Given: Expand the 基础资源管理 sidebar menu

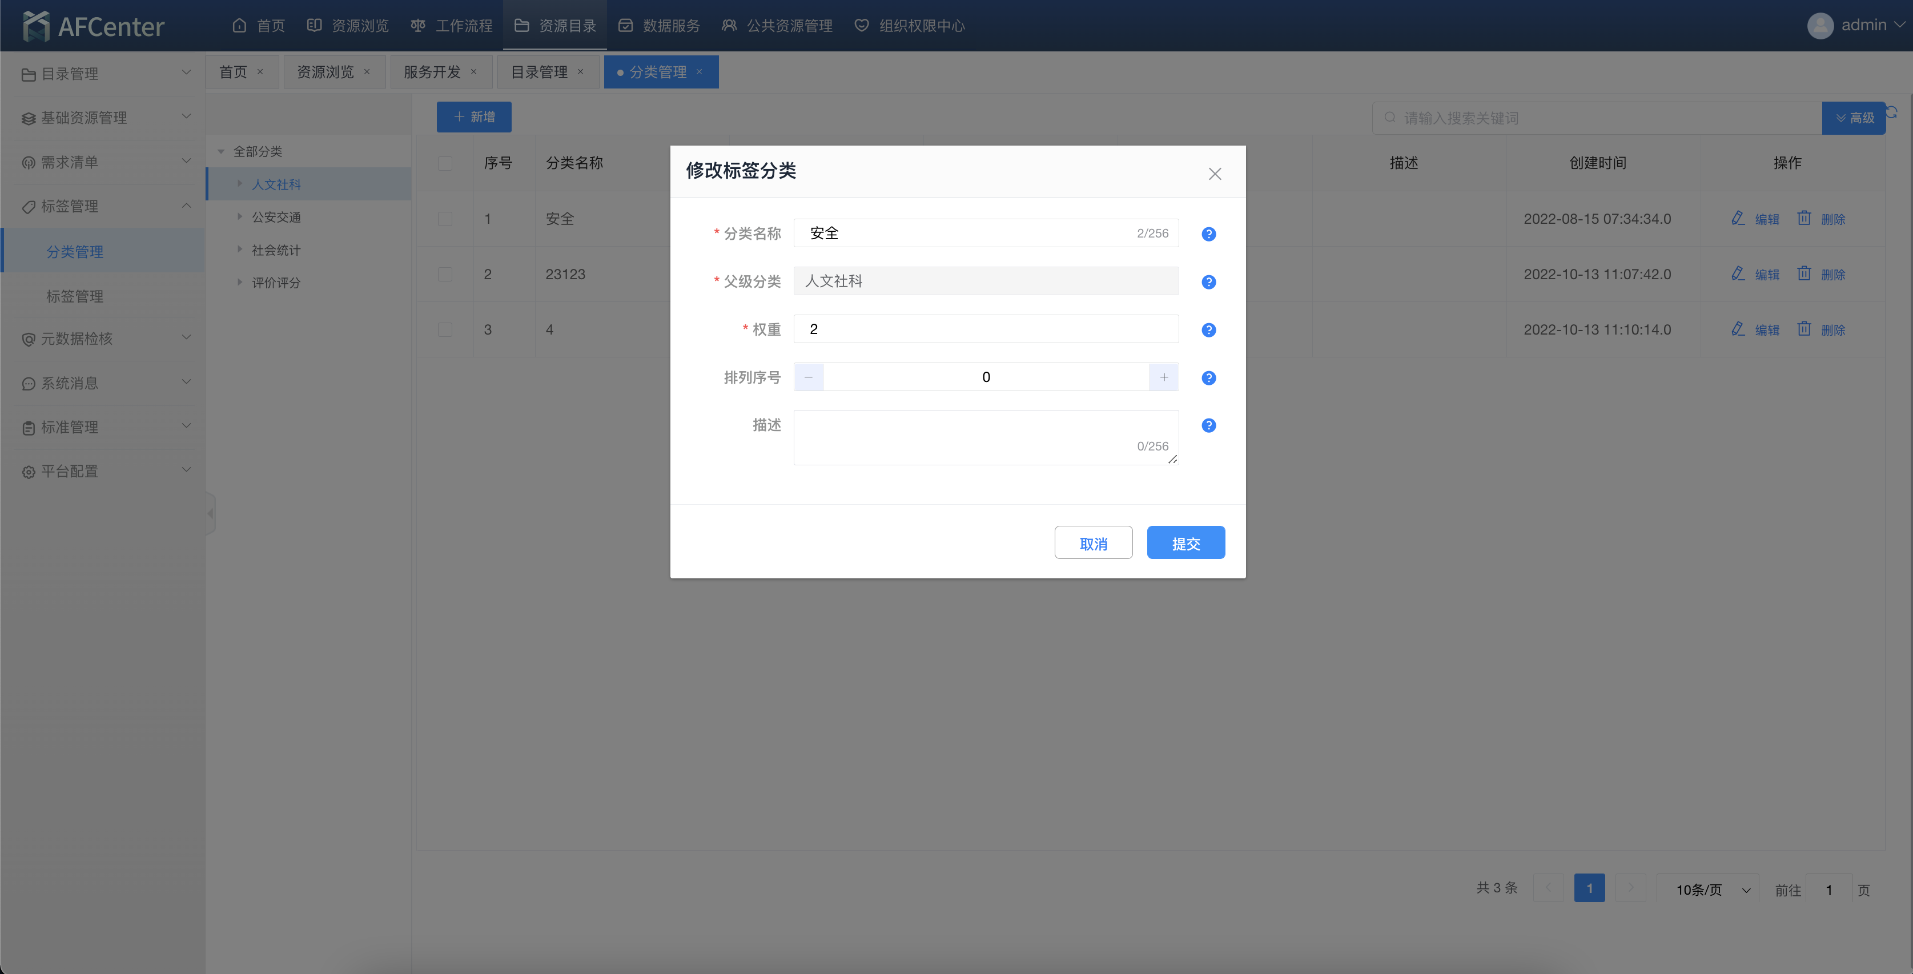Looking at the screenshot, I should [103, 117].
